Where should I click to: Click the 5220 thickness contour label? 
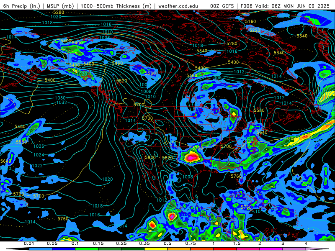click(255, 30)
